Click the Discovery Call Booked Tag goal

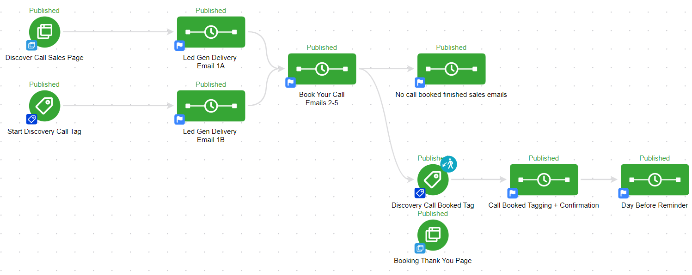click(x=433, y=179)
